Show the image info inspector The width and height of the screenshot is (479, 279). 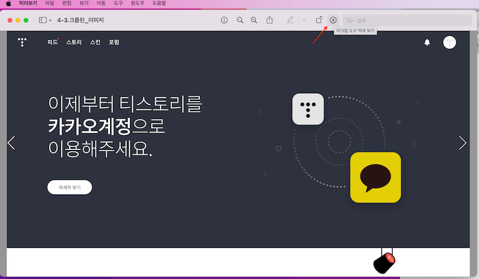coord(224,20)
